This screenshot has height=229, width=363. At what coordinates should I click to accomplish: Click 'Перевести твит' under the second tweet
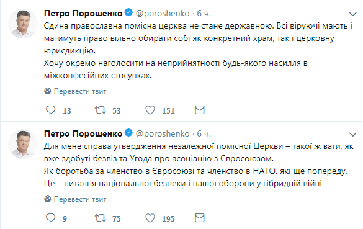coord(80,199)
